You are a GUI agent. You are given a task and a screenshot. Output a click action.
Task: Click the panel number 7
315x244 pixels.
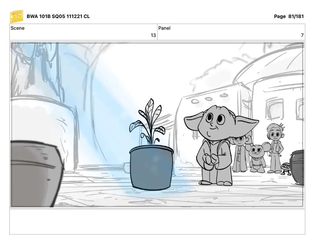click(302, 35)
